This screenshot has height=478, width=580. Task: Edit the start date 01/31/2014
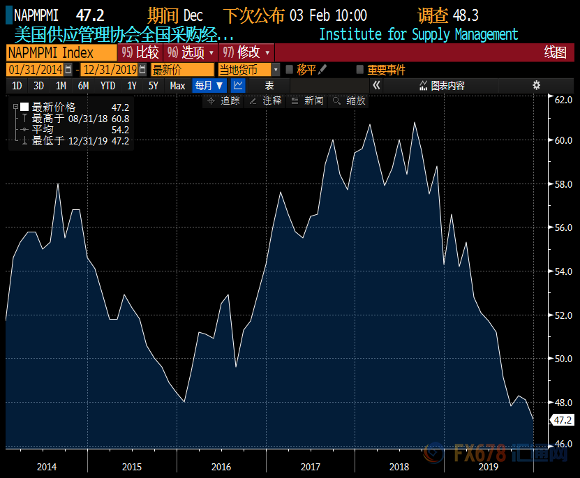click(x=35, y=69)
